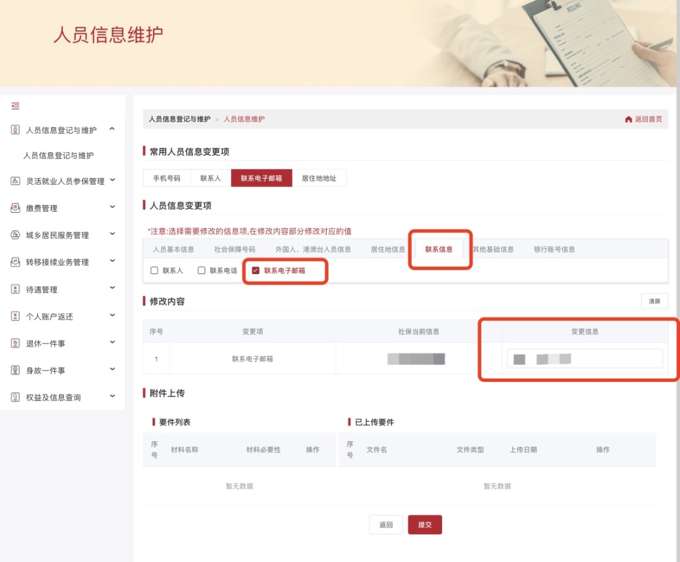Click the 城乡居民服务管理 sidebar icon

tap(14, 234)
